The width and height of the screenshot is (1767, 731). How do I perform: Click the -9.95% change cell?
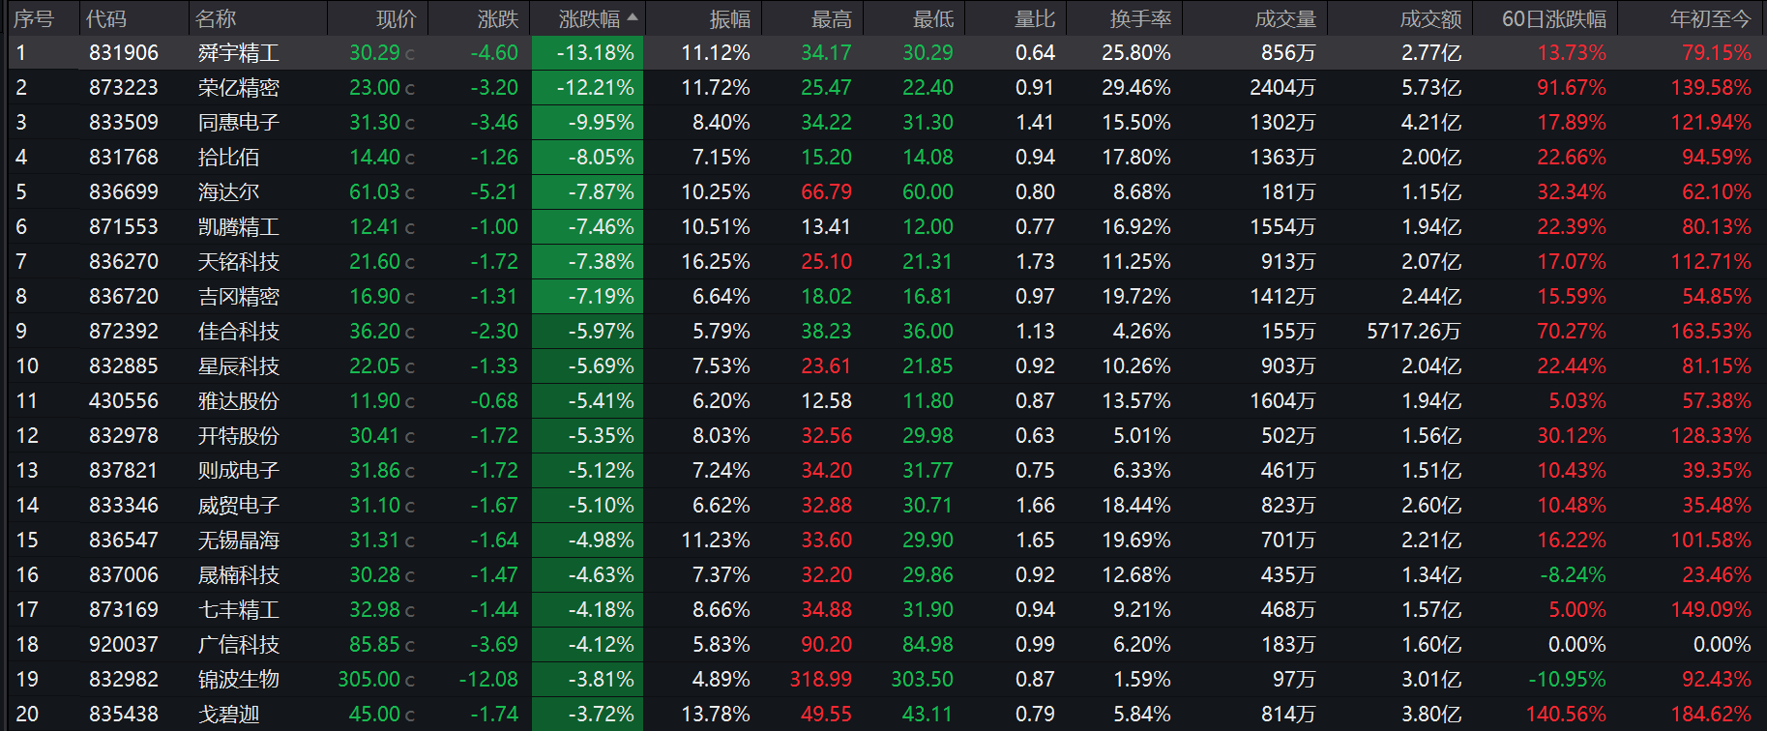[587, 123]
